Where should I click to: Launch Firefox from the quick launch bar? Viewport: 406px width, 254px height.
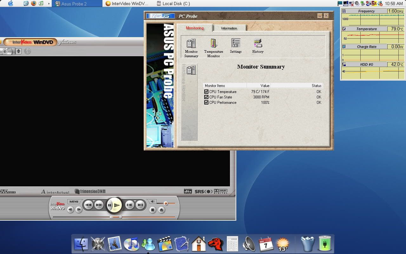click(34, 3)
